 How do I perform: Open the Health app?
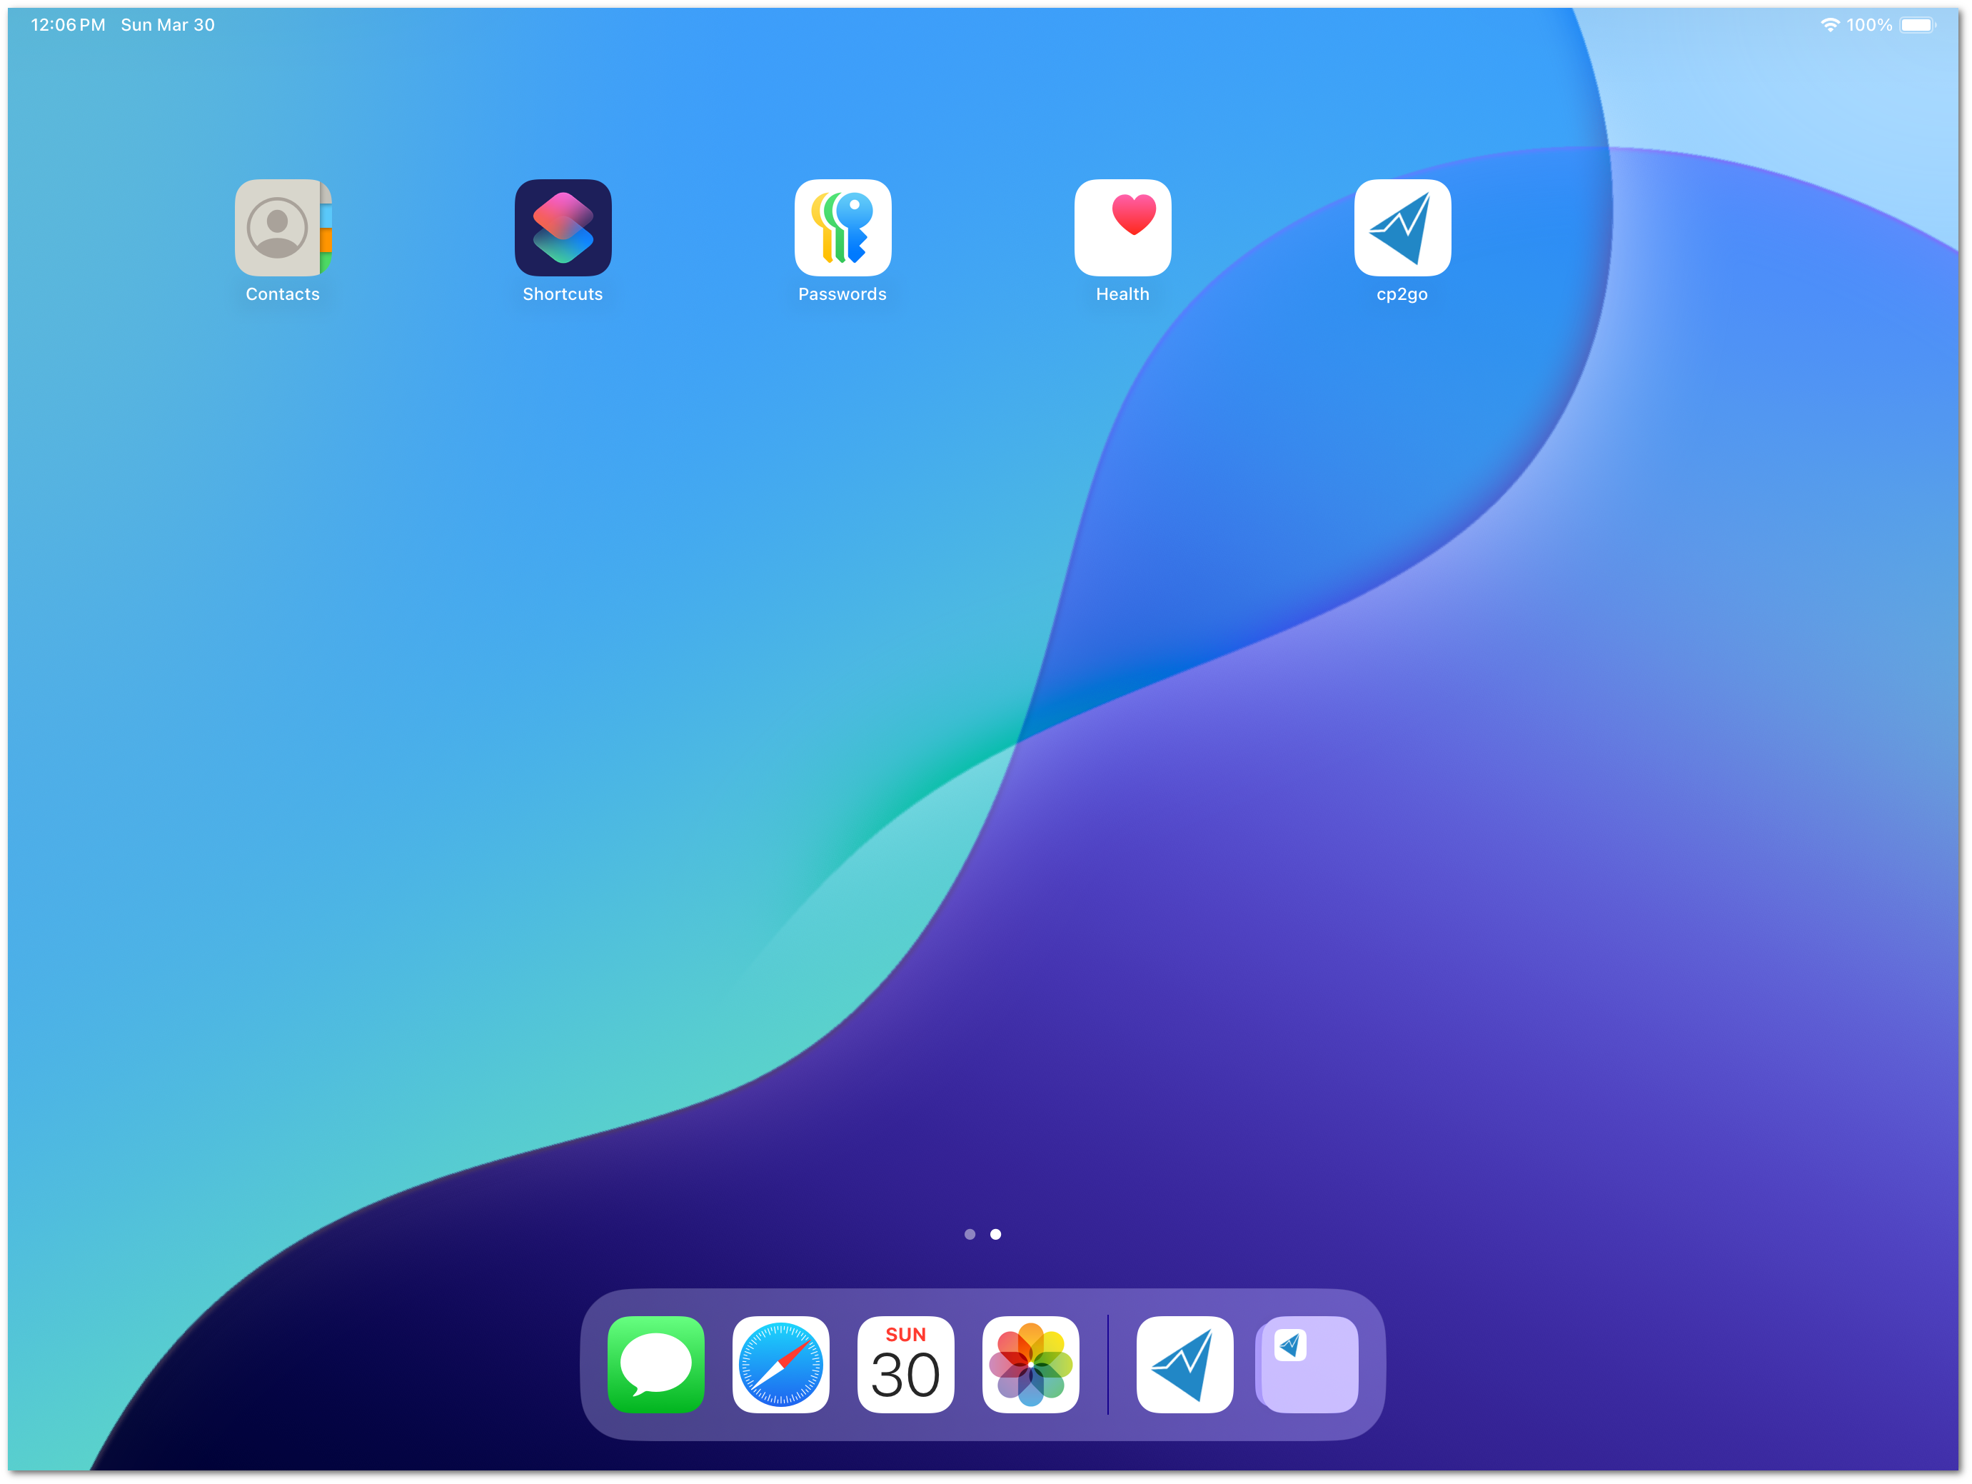(x=1122, y=227)
